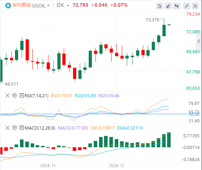Click the 67.798 price axis label

coord(193,72)
